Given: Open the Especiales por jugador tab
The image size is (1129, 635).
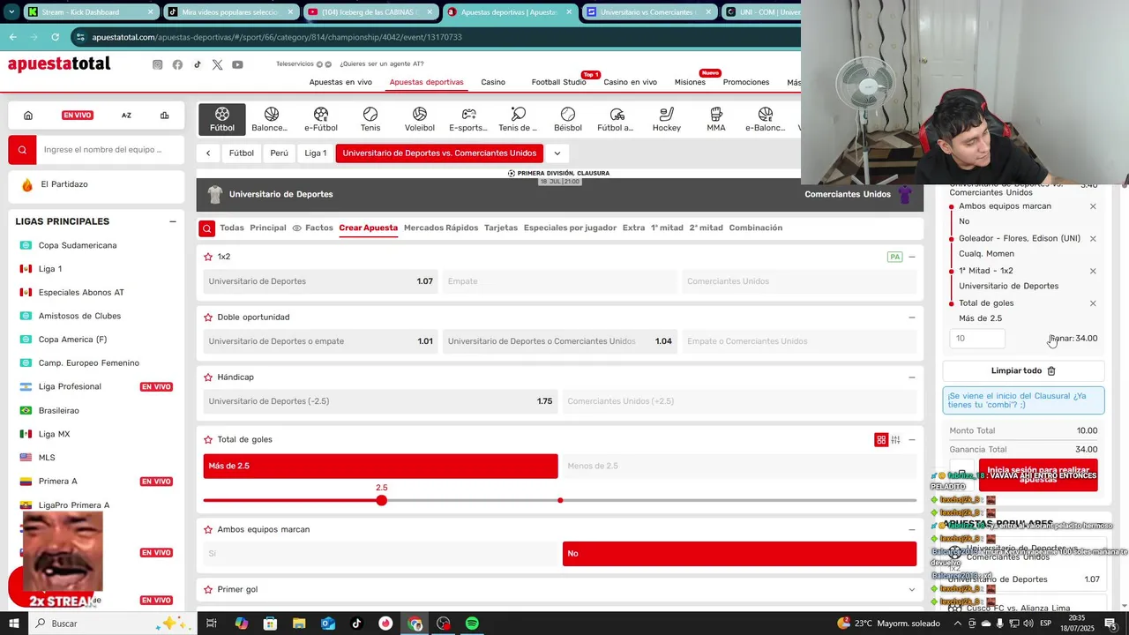Looking at the screenshot, I should pyautogui.click(x=570, y=228).
